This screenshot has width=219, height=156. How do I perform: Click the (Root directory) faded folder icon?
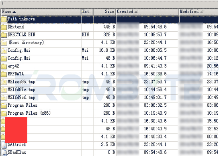(4, 43)
